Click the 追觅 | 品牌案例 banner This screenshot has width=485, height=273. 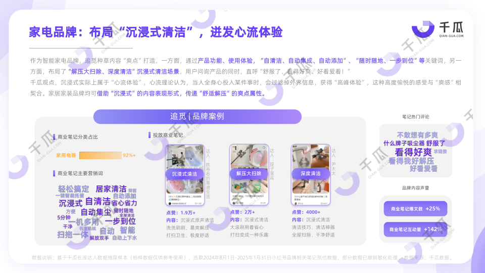pos(198,116)
